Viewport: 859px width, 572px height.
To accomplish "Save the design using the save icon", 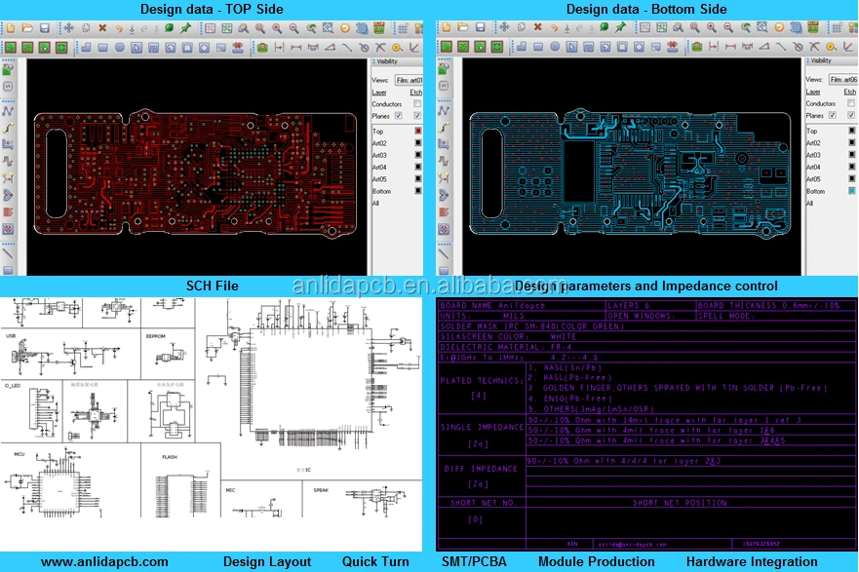I will click(x=44, y=27).
